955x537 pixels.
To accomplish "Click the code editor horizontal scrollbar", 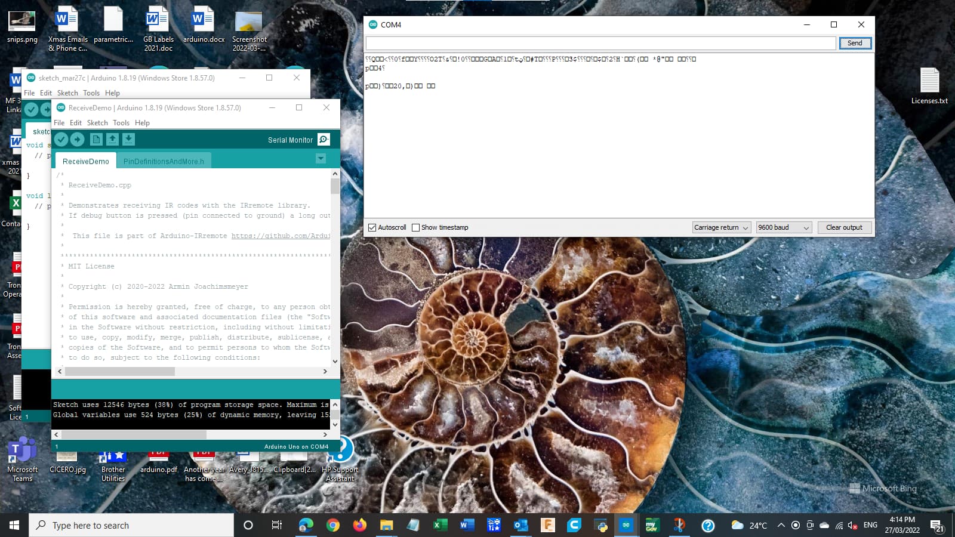I will tap(192, 371).
